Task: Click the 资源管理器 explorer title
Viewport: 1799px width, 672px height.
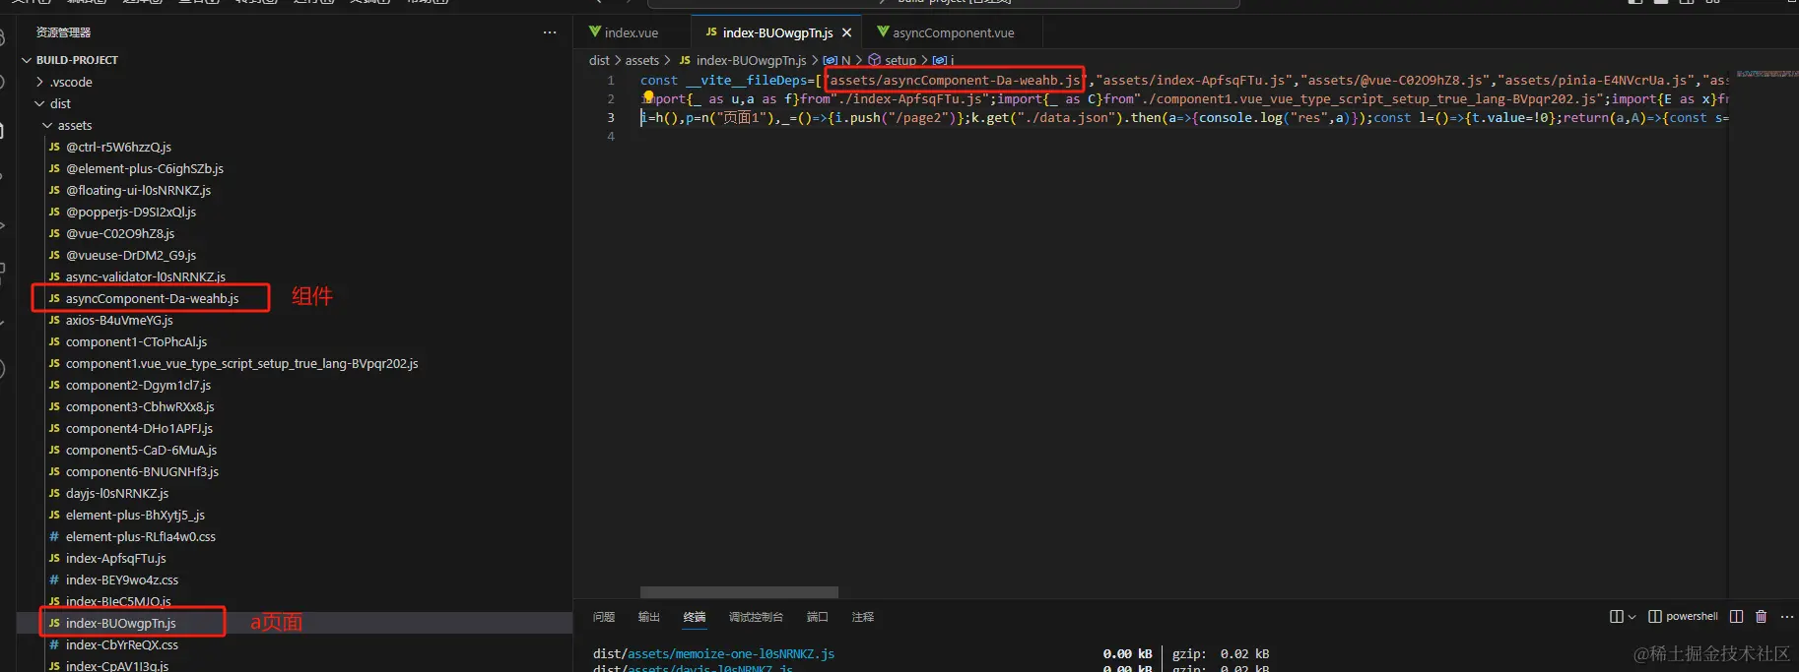Action: (63, 32)
